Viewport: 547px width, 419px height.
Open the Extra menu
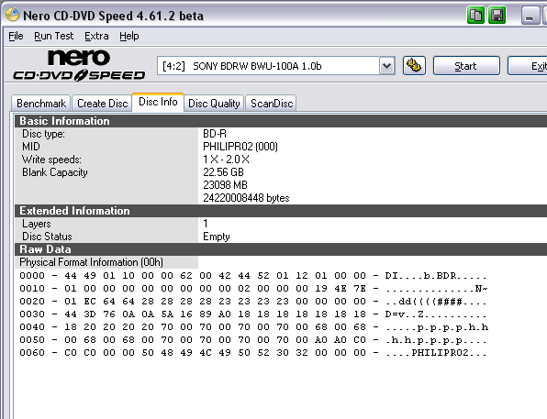click(96, 36)
